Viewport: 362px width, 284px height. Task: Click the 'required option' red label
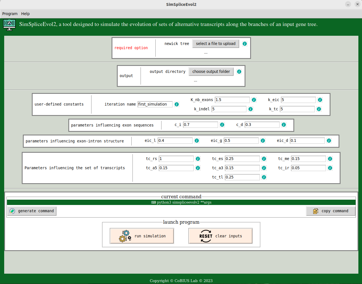point(131,48)
